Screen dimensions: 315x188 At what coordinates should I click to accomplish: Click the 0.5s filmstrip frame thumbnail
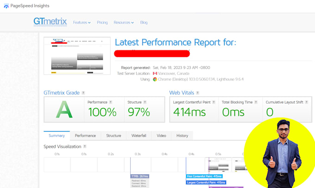coord(218,165)
